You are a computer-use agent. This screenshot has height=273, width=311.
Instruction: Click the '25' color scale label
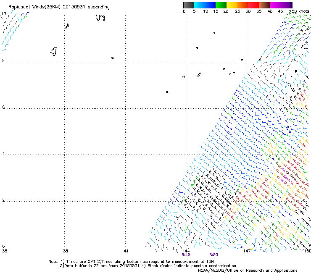(x=237, y=11)
